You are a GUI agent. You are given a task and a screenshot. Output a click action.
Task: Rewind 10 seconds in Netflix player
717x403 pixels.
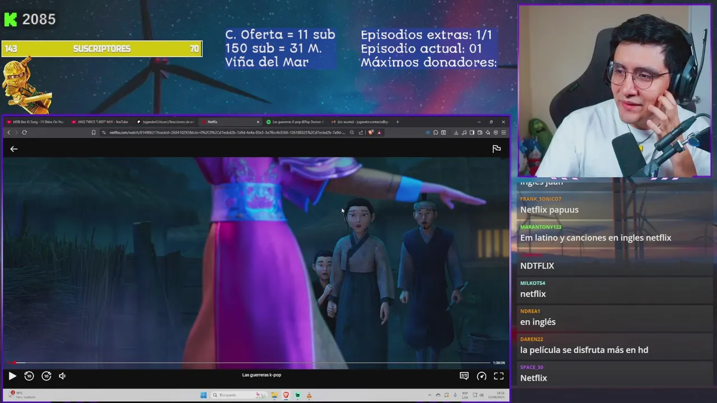[29, 376]
